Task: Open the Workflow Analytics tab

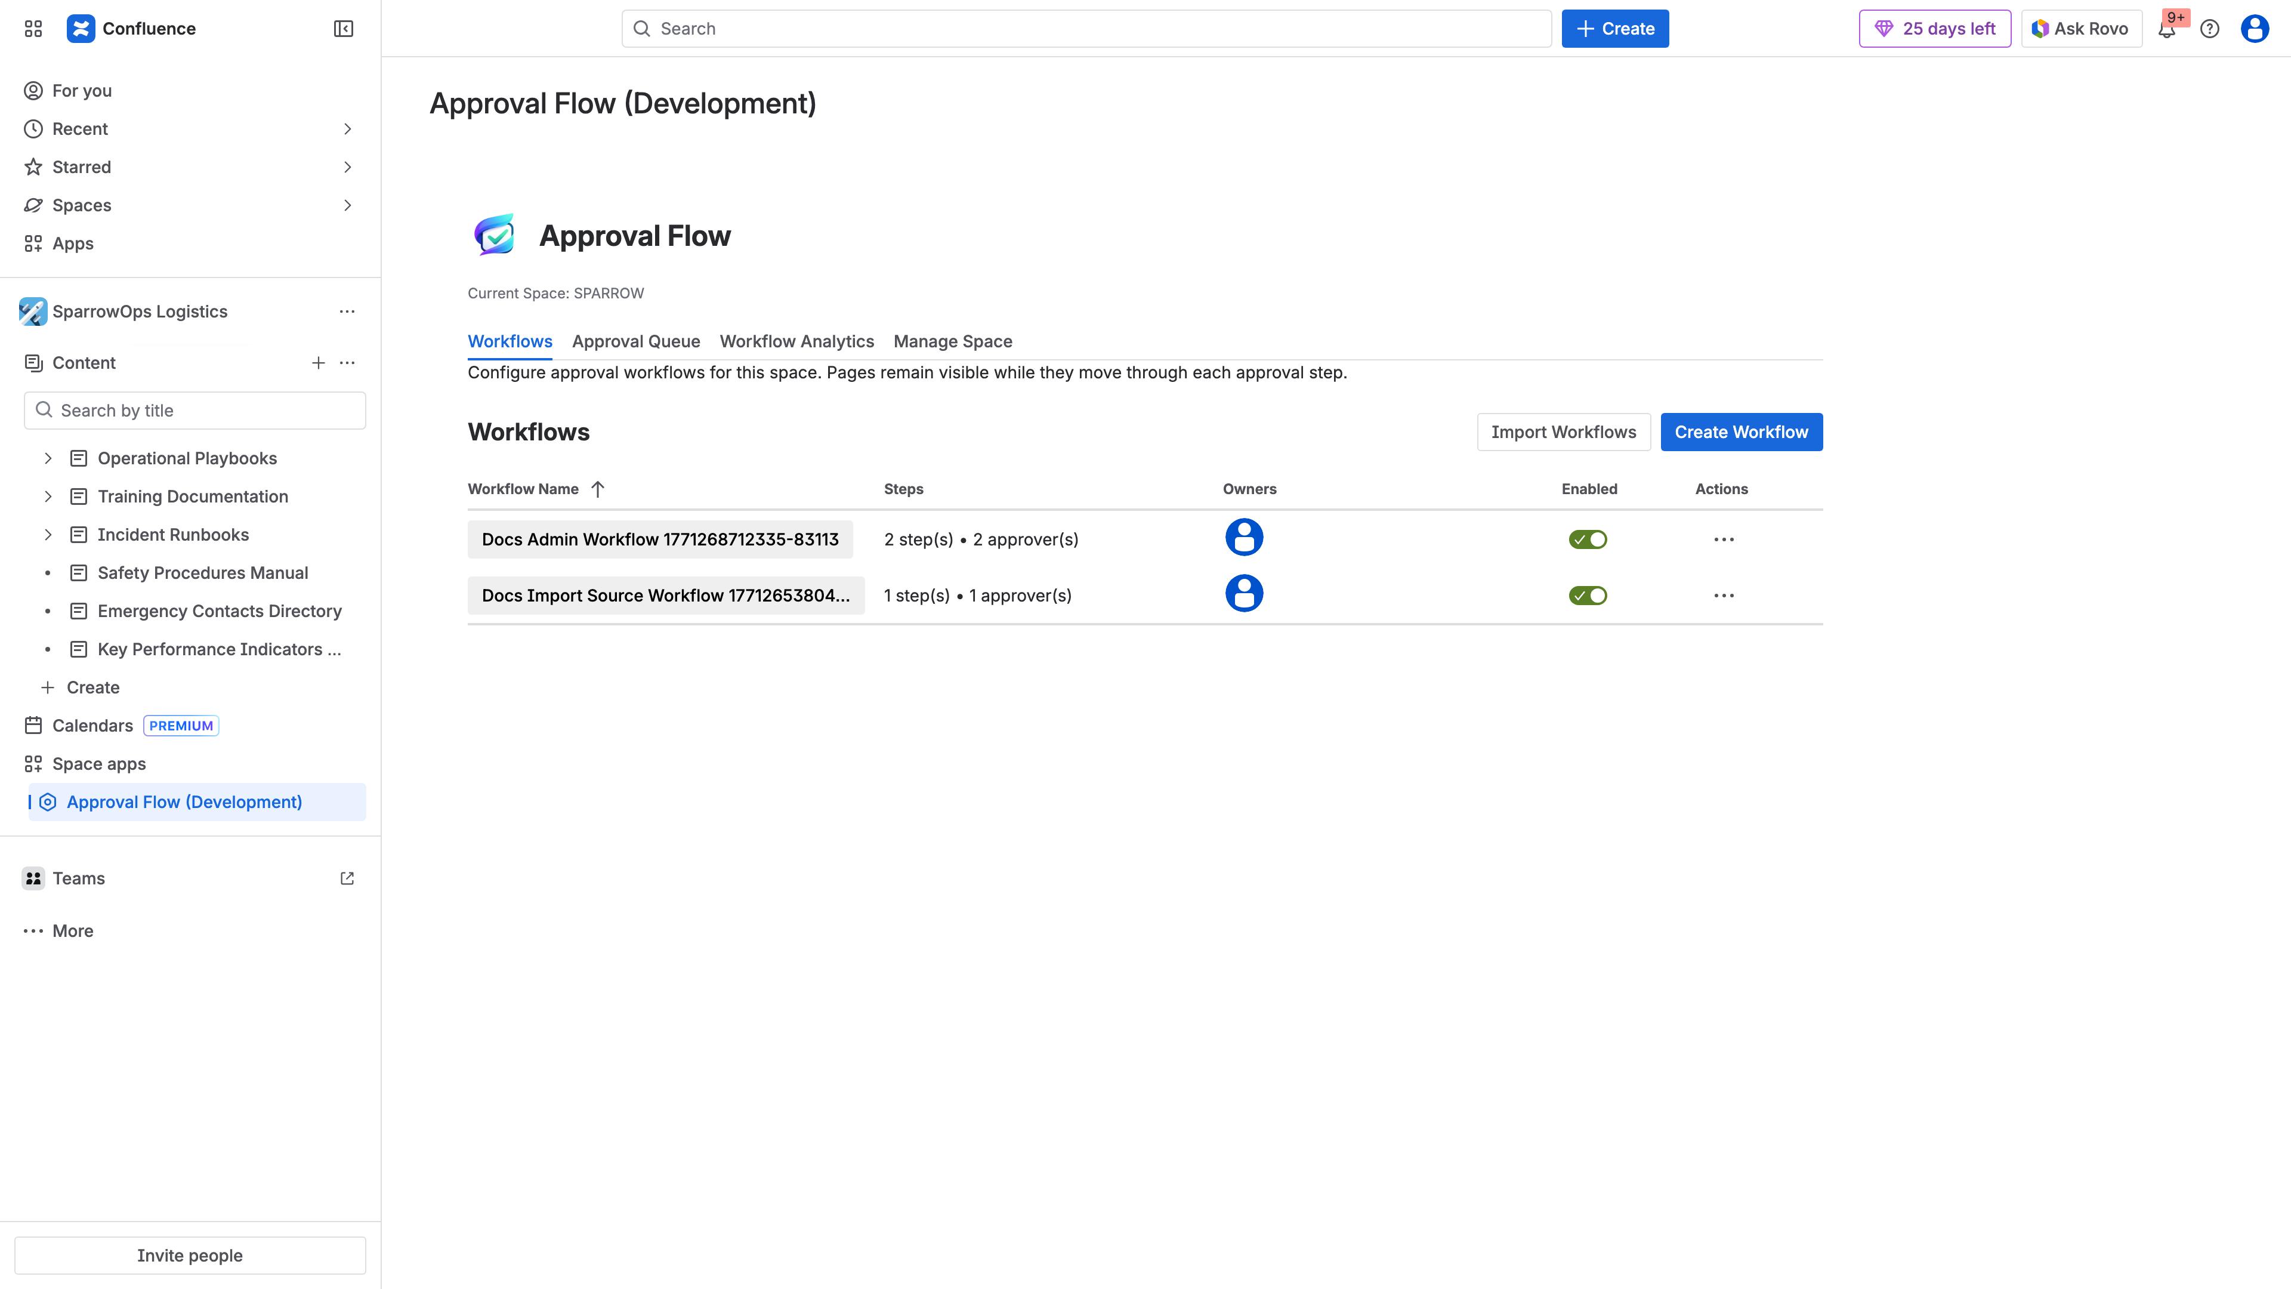Action: [797, 341]
